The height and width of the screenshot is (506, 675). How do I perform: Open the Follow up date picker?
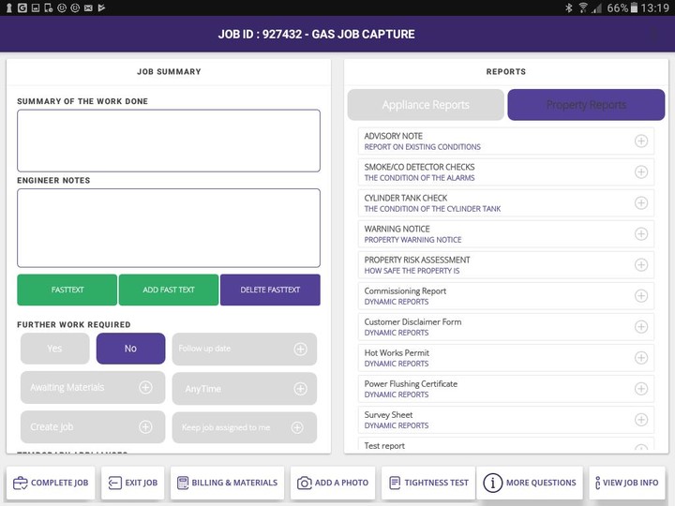245,349
